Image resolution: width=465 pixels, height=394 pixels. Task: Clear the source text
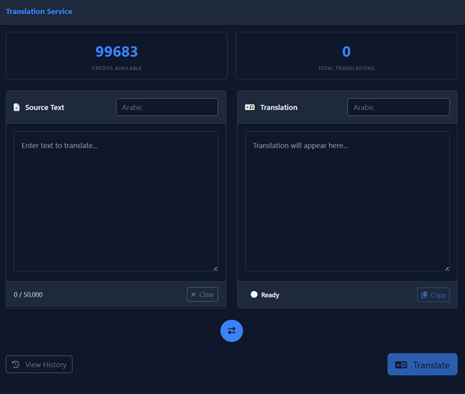pyautogui.click(x=203, y=294)
